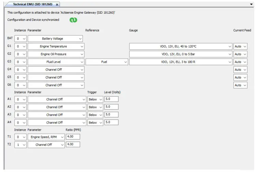Open G2 instance dropdown
The image size is (256, 172).
pyautogui.click(x=20, y=54)
